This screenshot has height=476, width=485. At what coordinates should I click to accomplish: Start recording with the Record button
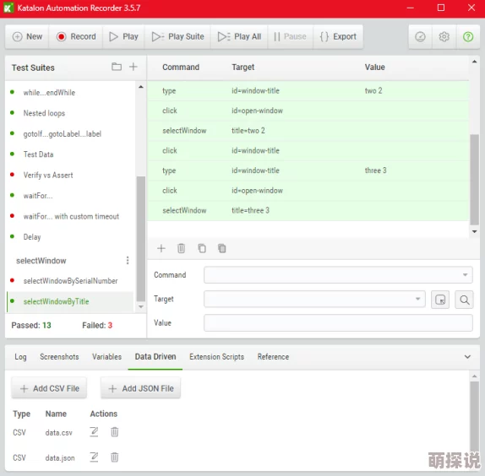point(76,36)
